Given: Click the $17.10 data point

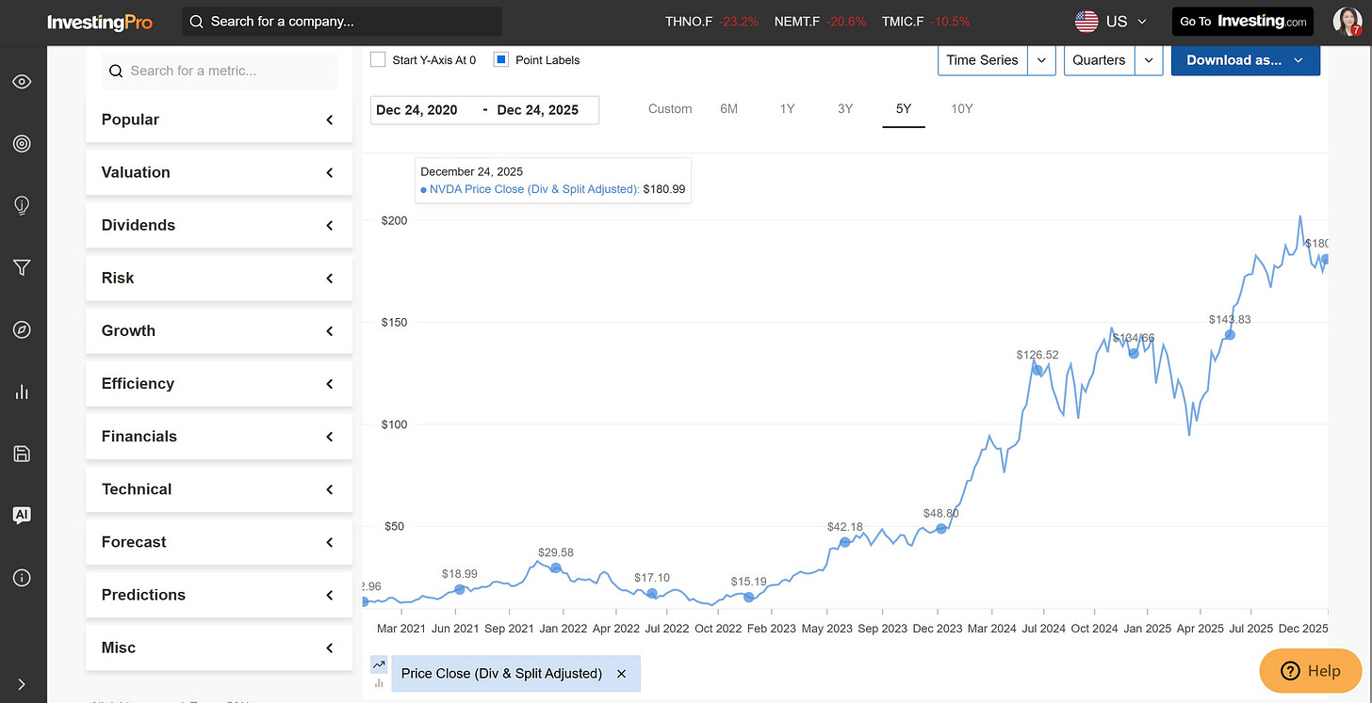Looking at the screenshot, I should (x=652, y=593).
